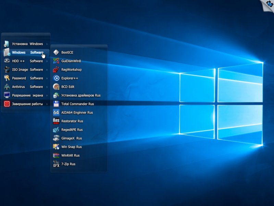Viewport: 274px width, 206px height.
Task: Open RegeditPE Rus
Action: [79, 129]
